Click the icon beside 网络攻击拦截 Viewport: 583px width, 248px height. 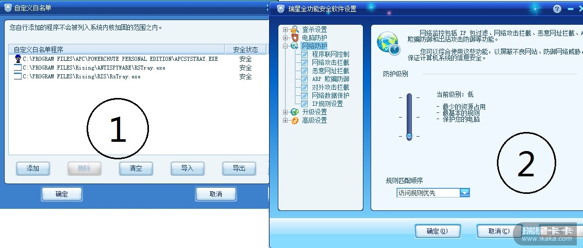(305, 62)
